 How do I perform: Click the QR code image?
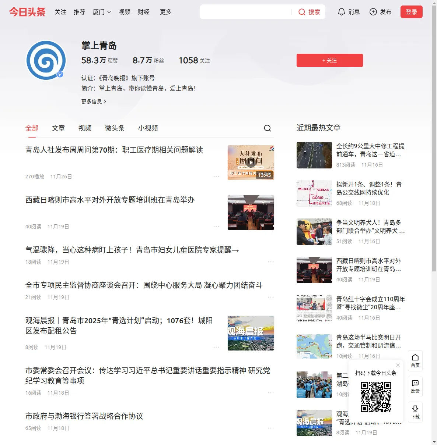[376, 396]
